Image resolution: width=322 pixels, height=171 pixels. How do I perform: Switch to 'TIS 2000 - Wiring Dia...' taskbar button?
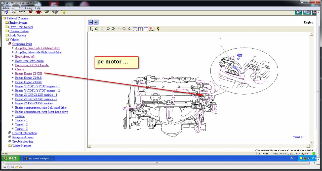point(39,158)
